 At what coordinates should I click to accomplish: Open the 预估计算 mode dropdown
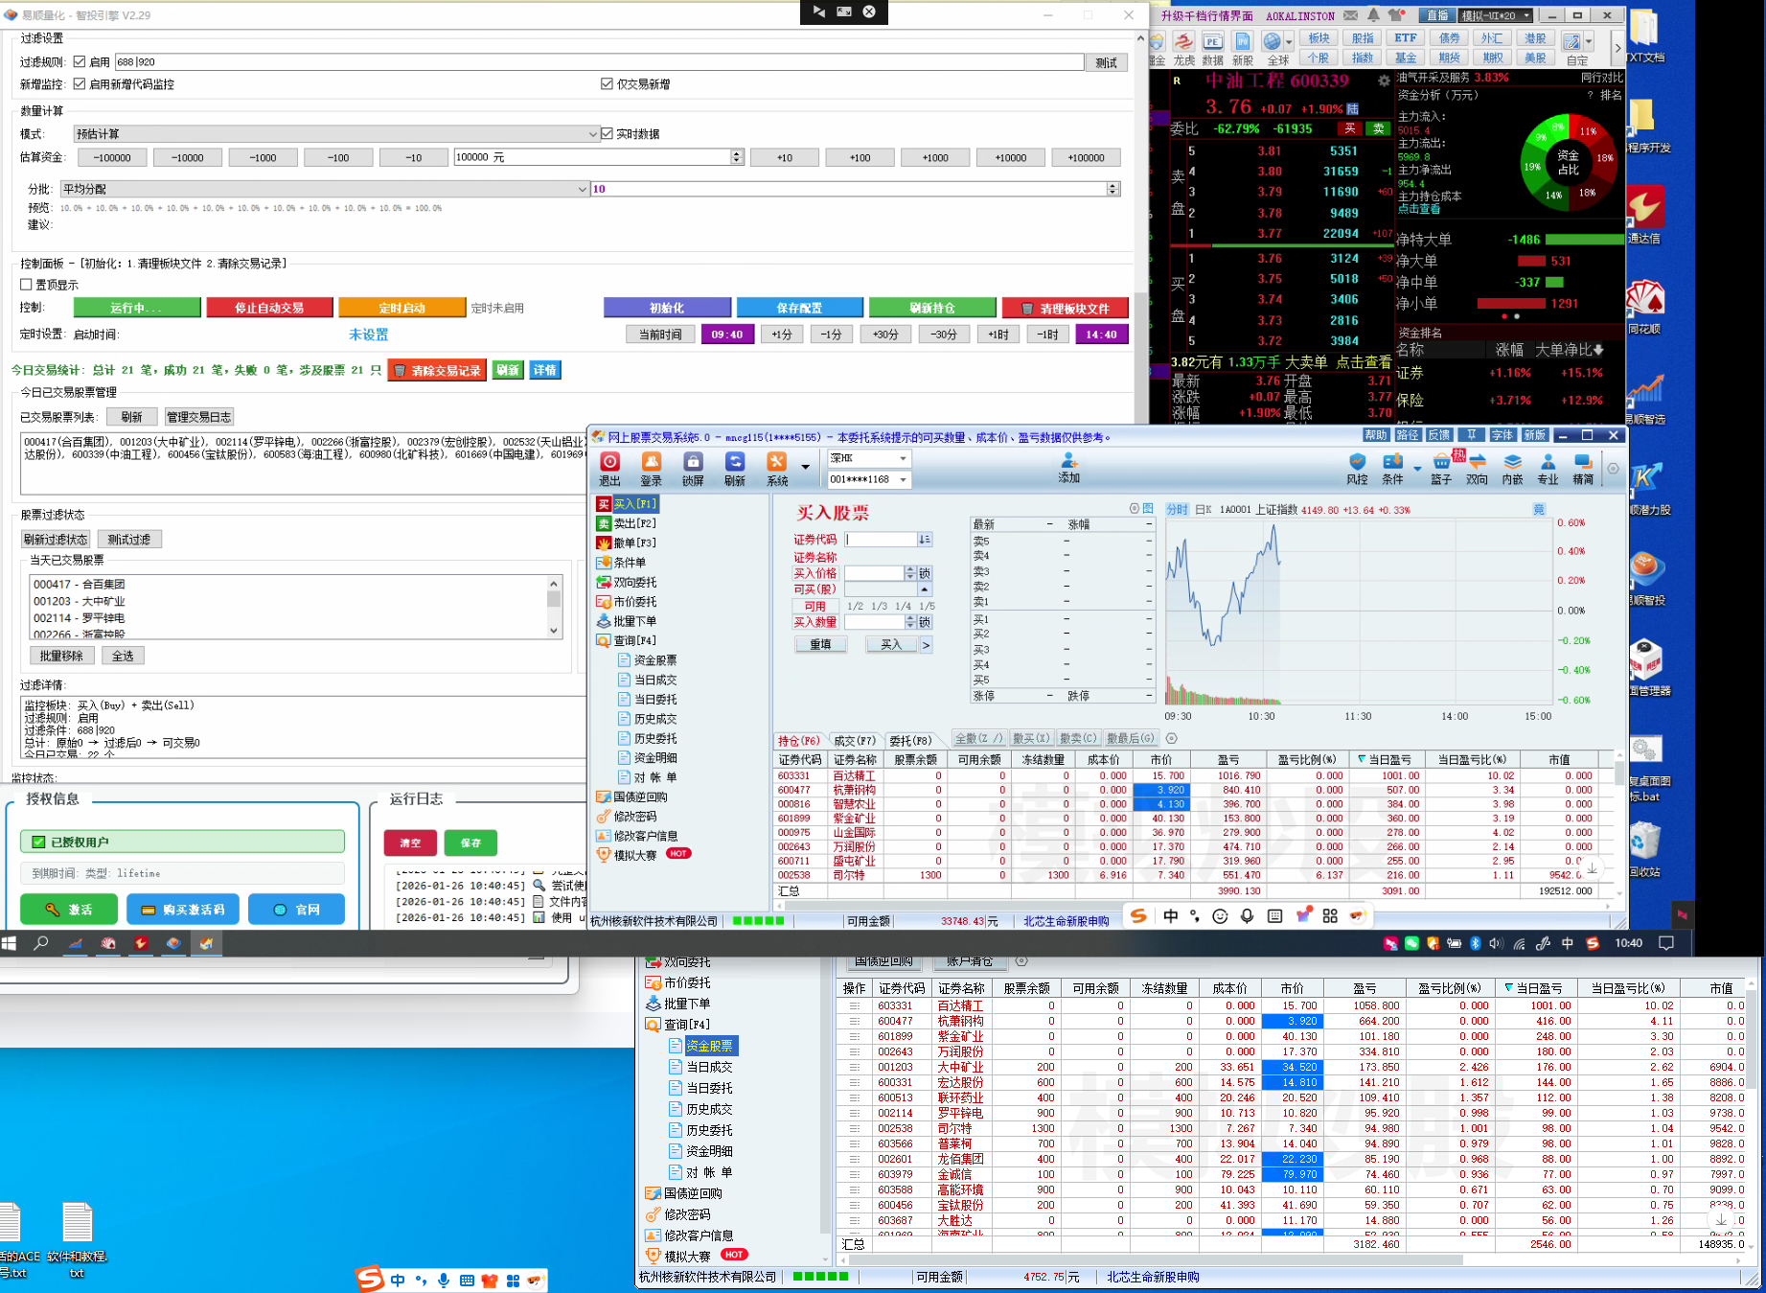coord(335,134)
